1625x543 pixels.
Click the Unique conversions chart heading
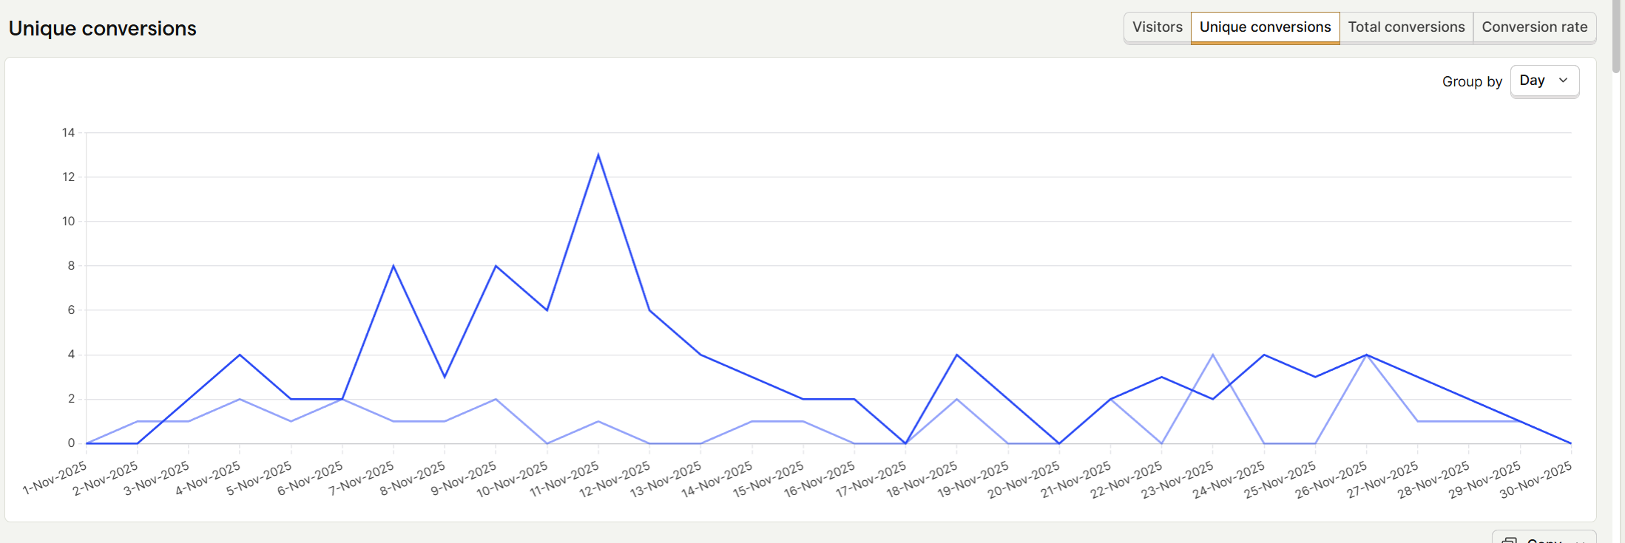click(x=103, y=28)
